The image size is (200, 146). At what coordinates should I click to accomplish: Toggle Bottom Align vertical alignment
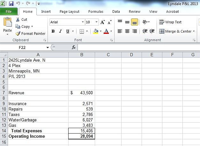click(x=135, y=22)
